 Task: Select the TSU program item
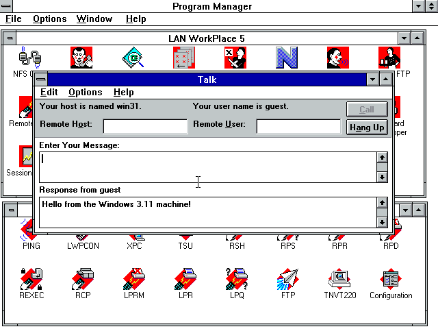185,245
